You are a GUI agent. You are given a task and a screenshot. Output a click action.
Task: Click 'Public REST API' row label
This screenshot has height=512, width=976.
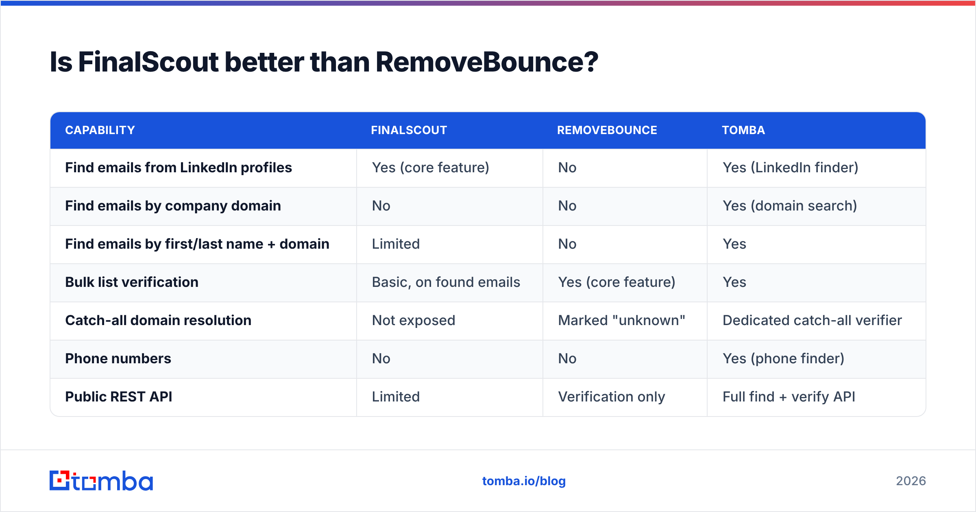point(119,397)
